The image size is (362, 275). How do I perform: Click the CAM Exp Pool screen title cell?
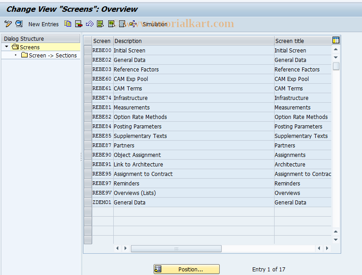click(303, 79)
